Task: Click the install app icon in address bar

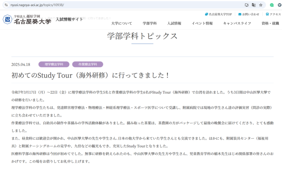Action: tap(247, 5)
